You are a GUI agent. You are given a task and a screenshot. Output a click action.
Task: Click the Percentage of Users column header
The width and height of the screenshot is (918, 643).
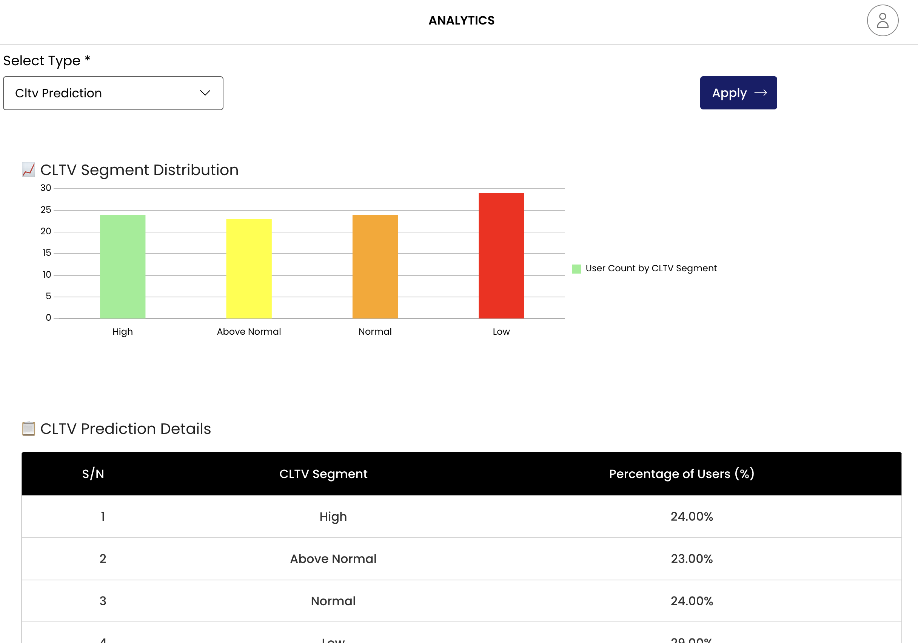681,474
